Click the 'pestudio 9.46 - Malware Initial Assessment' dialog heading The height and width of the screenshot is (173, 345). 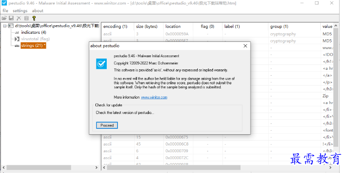coord(146,56)
